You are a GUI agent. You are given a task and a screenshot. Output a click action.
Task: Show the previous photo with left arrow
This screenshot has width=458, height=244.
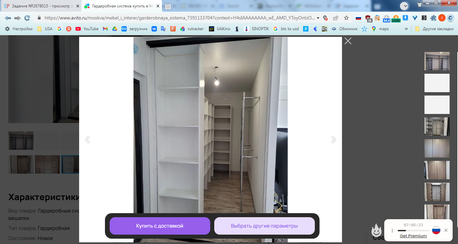coord(88,139)
